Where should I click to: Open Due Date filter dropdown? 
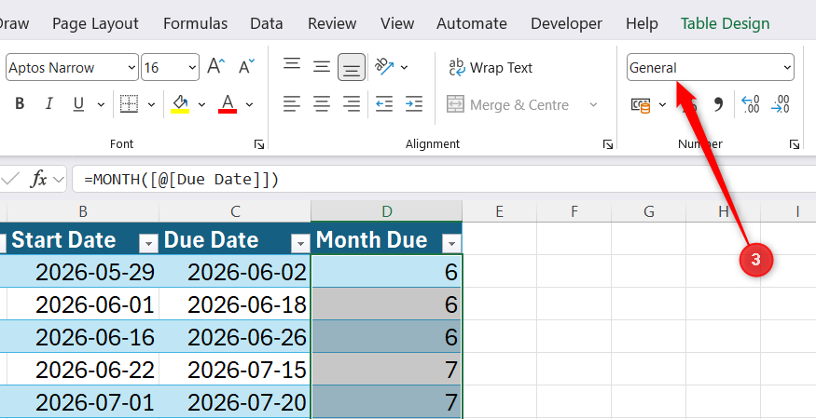(x=300, y=243)
